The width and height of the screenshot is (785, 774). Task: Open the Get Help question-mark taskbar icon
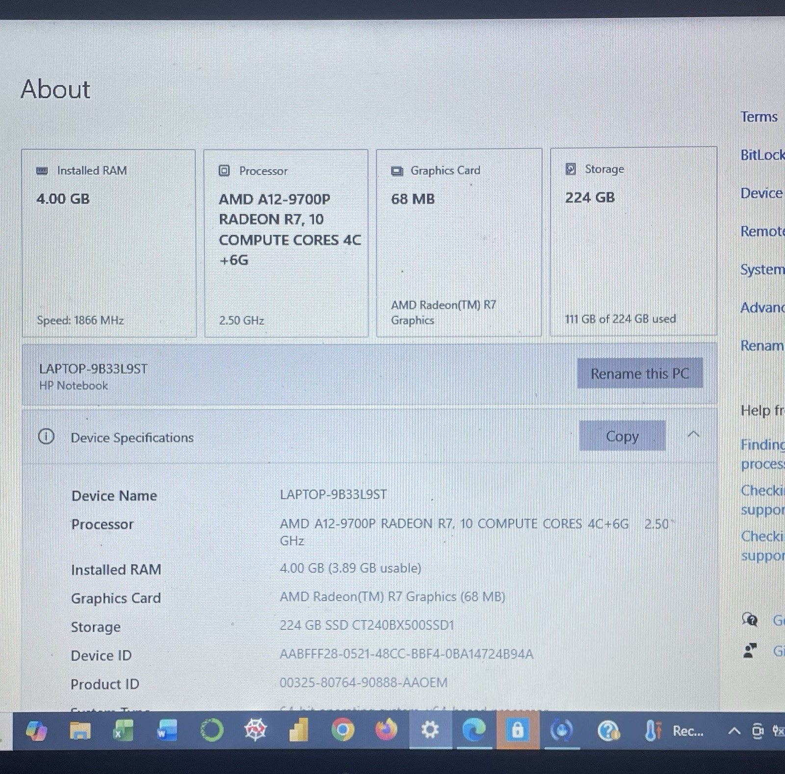point(608,731)
